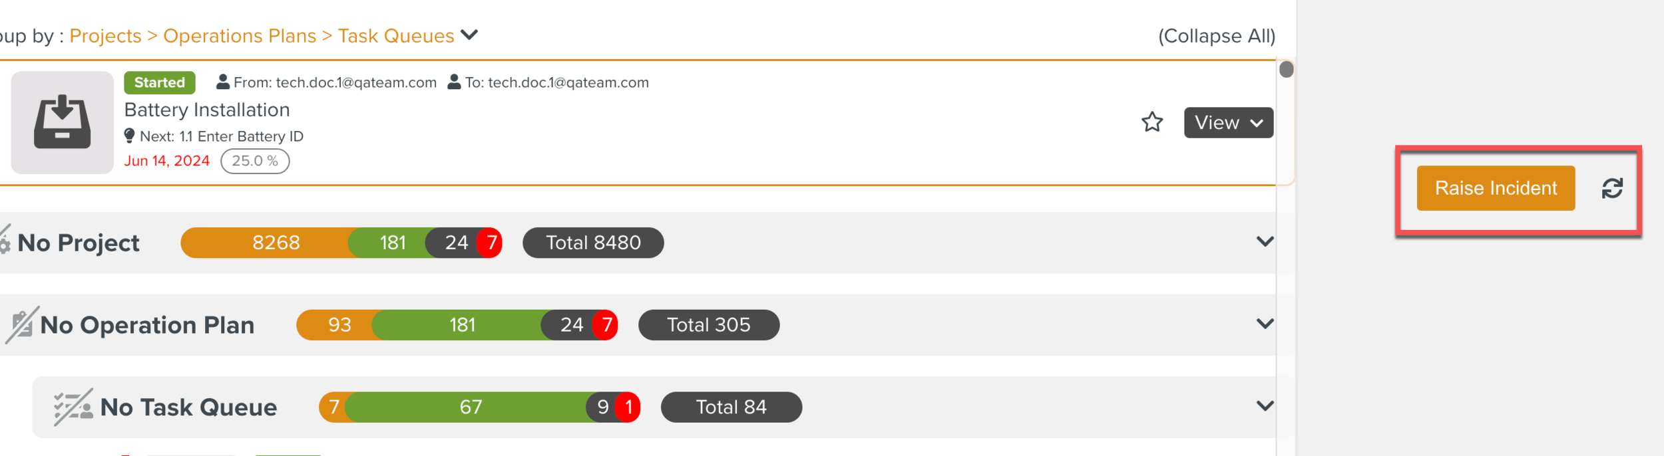Collapse the No Task Queue row chevron
The width and height of the screenshot is (1664, 456).
1265,406
